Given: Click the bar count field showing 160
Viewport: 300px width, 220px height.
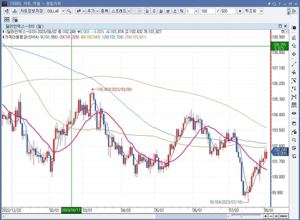Looking at the screenshot, I should click(x=208, y=11).
